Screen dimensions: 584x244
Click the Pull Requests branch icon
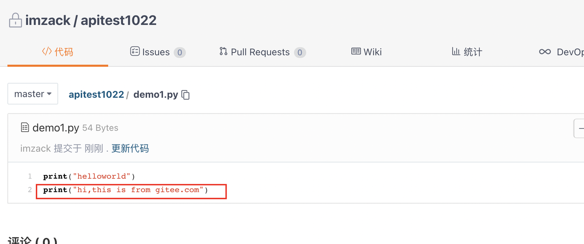pyautogui.click(x=223, y=51)
